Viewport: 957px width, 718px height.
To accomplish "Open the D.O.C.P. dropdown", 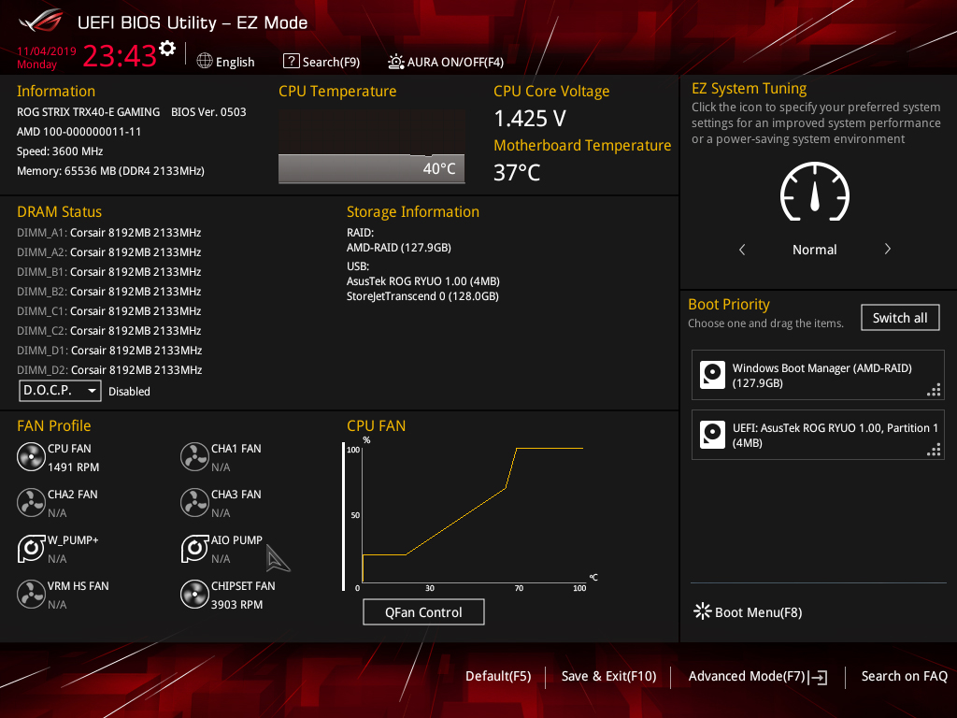I will 60,390.
